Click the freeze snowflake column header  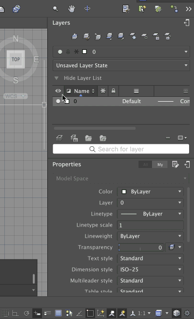click(103, 91)
